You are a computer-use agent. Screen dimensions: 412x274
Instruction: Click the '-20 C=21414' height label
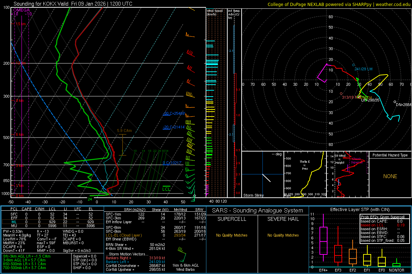point(174,127)
